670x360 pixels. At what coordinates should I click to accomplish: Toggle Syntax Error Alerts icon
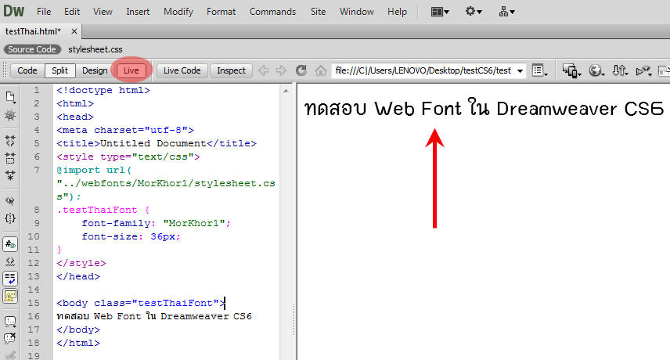pos(10,296)
